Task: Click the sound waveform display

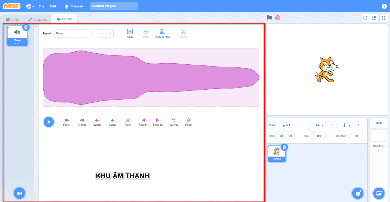Action: [x=151, y=77]
